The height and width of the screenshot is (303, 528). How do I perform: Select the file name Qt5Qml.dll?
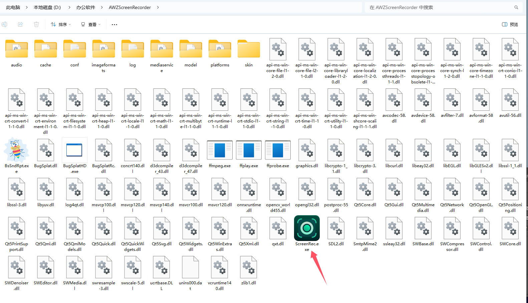point(45,244)
